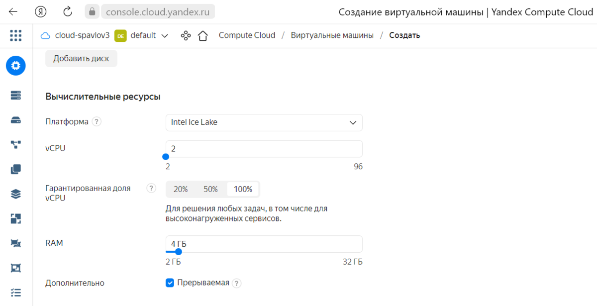The image size is (597, 306).
Task: Click the default folder name
Action: 143,35
